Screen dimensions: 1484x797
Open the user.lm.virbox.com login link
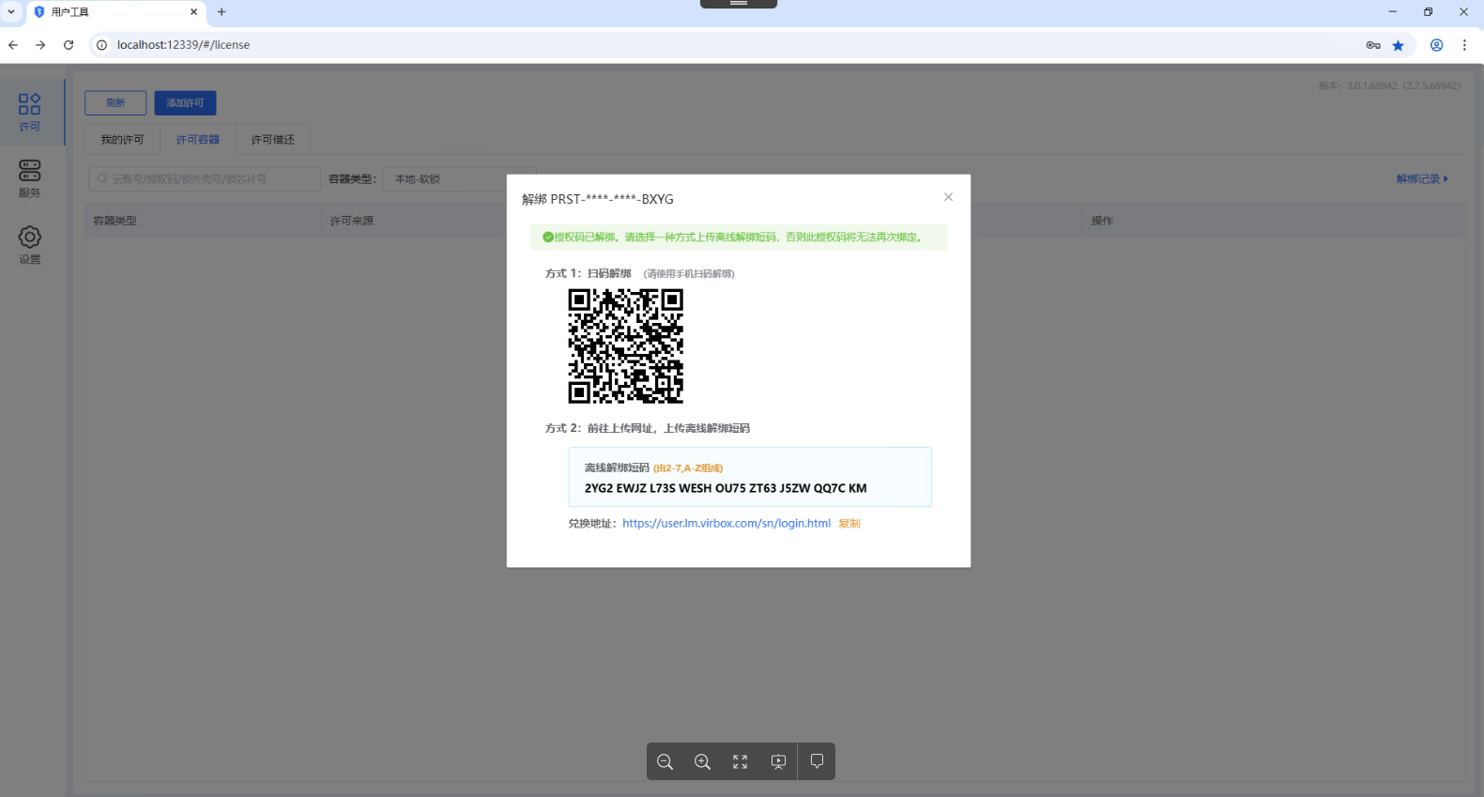click(x=727, y=524)
